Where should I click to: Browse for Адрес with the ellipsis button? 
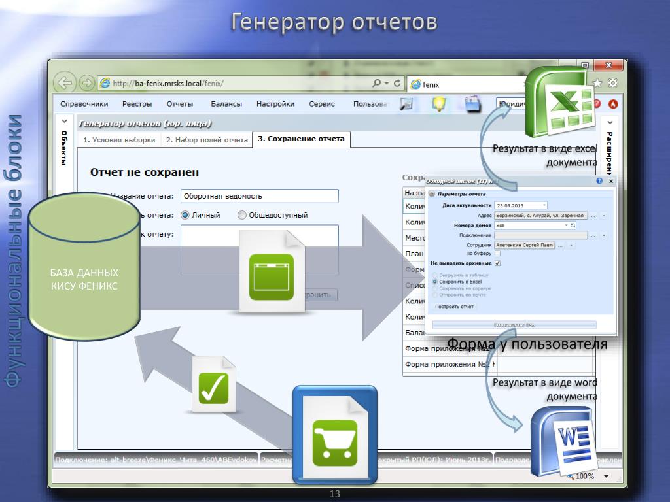[x=593, y=216]
